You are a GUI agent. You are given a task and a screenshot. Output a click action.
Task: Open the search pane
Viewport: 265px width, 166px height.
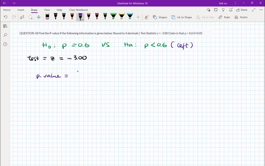pos(5,35)
